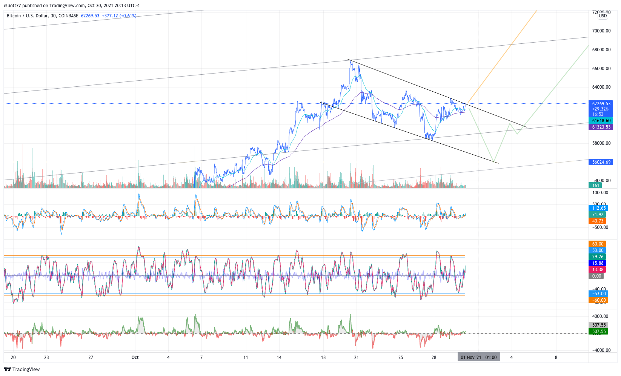The height and width of the screenshot is (376, 621).
Task: Click the blue 62269.53 current price axis label
Action: 601,103
